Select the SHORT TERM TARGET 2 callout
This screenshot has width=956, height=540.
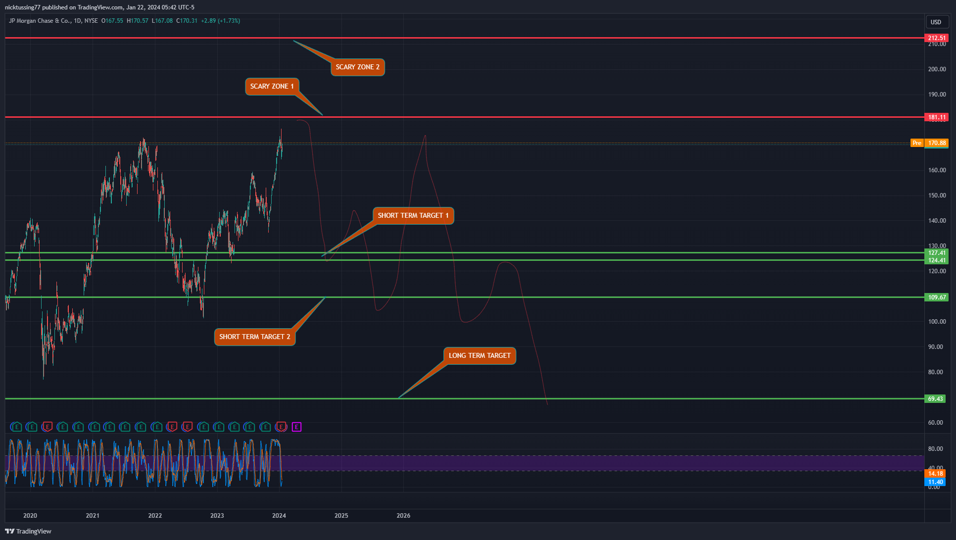(x=255, y=337)
